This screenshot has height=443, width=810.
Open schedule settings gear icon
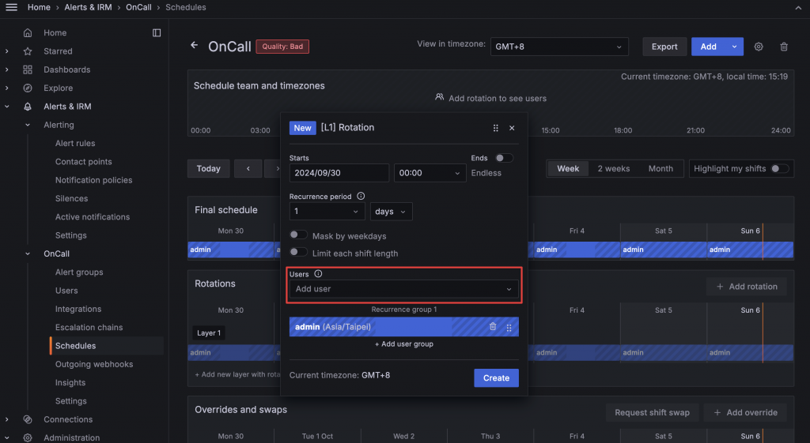coord(759,47)
